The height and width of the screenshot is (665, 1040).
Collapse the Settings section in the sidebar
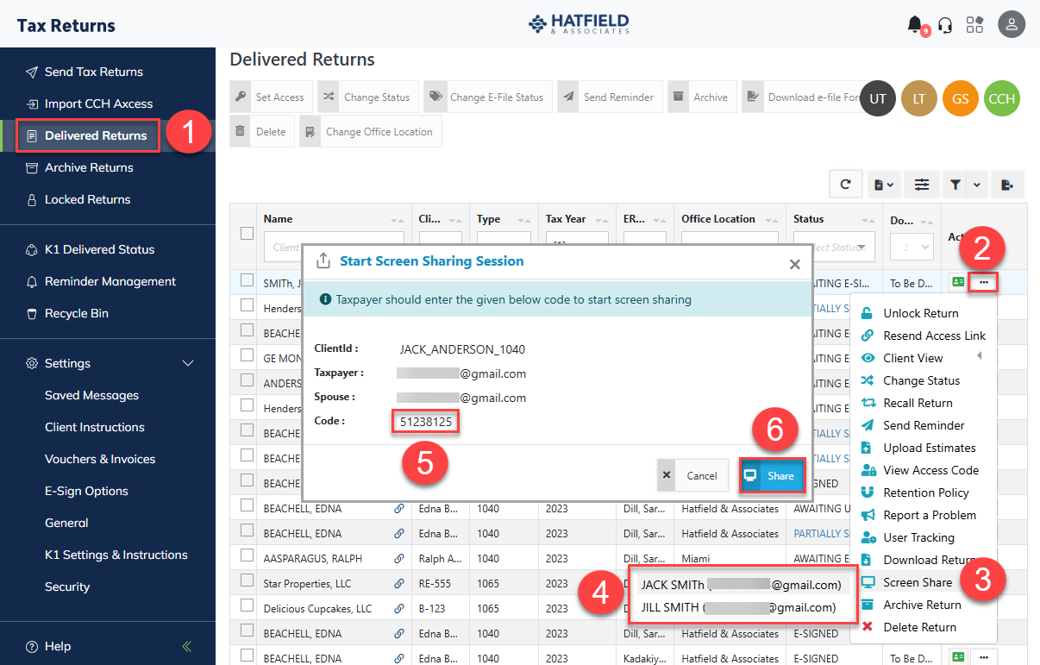pos(188,363)
